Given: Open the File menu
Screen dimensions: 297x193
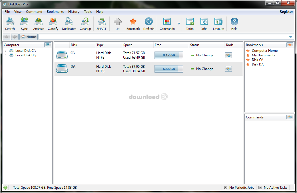Looking at the screenshot, I should point(7,11).
